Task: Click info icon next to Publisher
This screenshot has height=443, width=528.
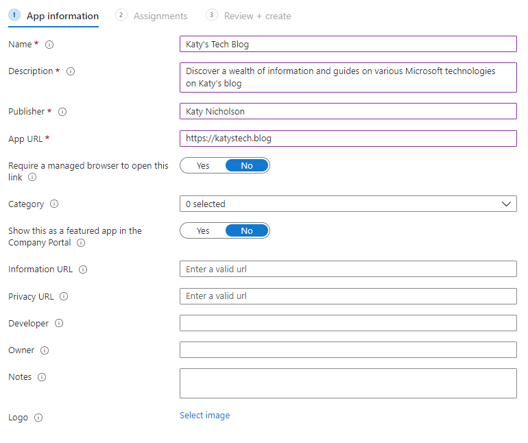Action: 62,112
